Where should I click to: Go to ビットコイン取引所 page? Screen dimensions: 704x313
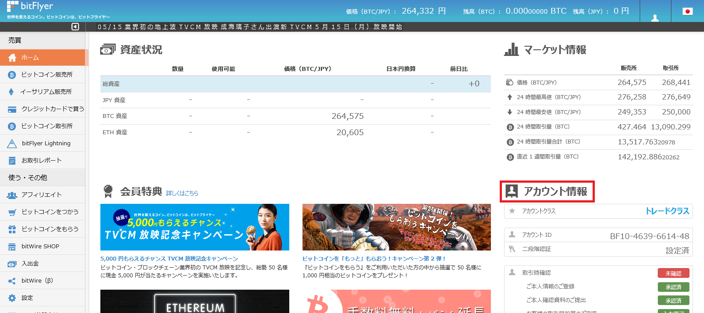(x=47, y=126)
